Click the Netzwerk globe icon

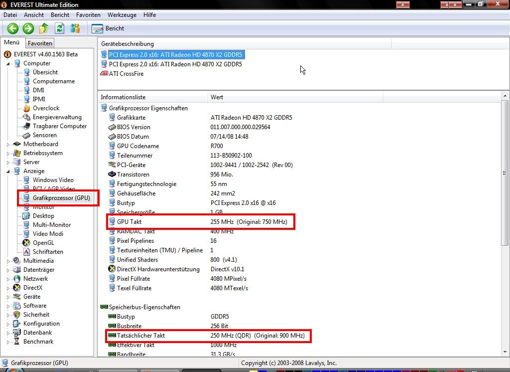point(16,279)
